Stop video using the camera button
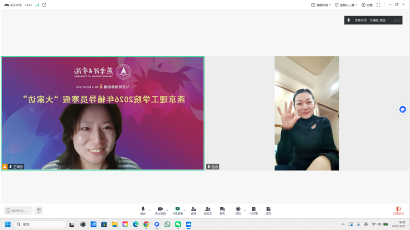 tap(160, 210)
